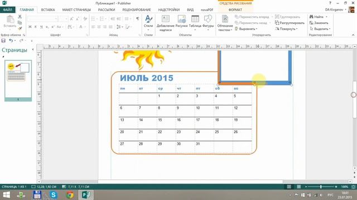Open numbering list dropdown
This screenshot has height=200, width=357.
[103, 18]
